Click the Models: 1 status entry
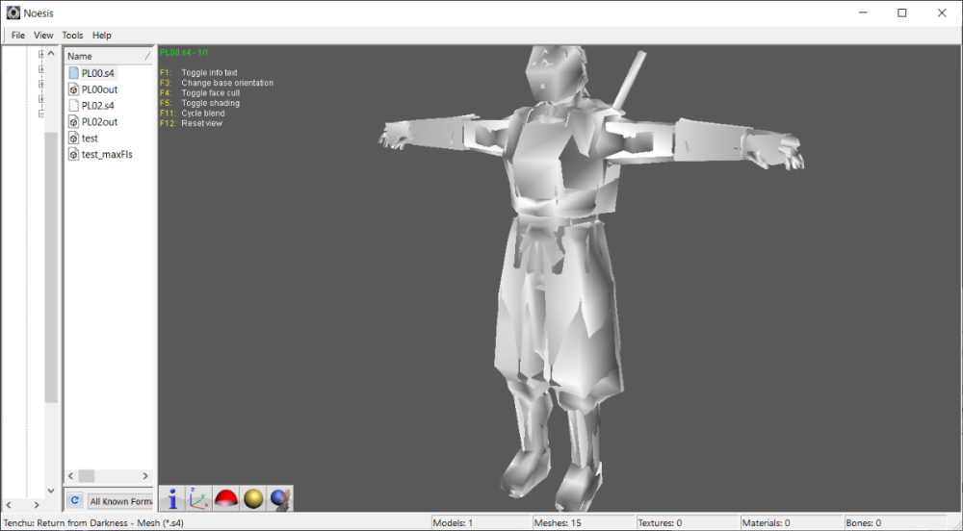Screen dimensions: 963x531 (x=453, y=523)
